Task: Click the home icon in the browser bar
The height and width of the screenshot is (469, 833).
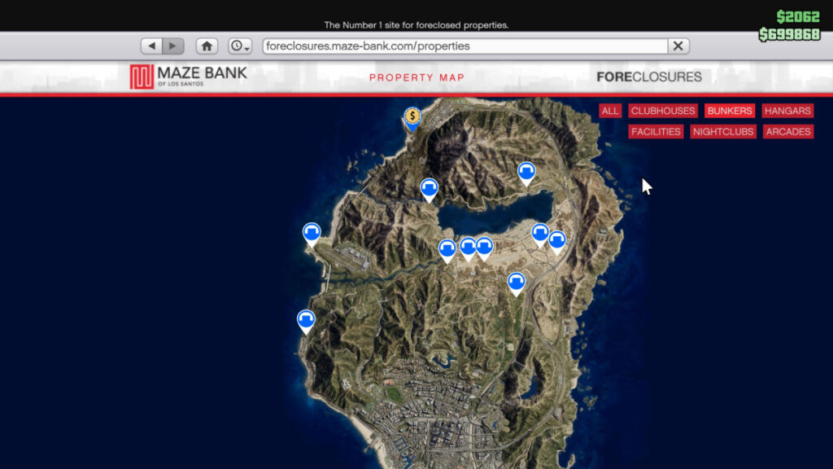Action: pyautogui.click(x=207, y=46)
